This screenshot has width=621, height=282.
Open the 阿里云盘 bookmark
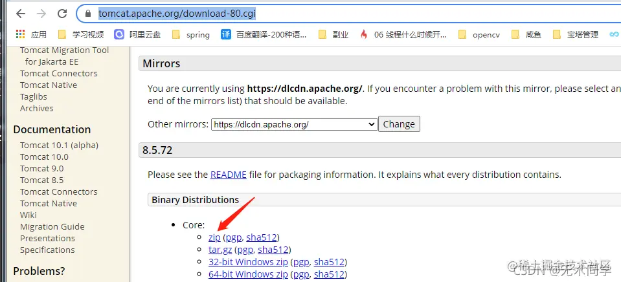137,35
